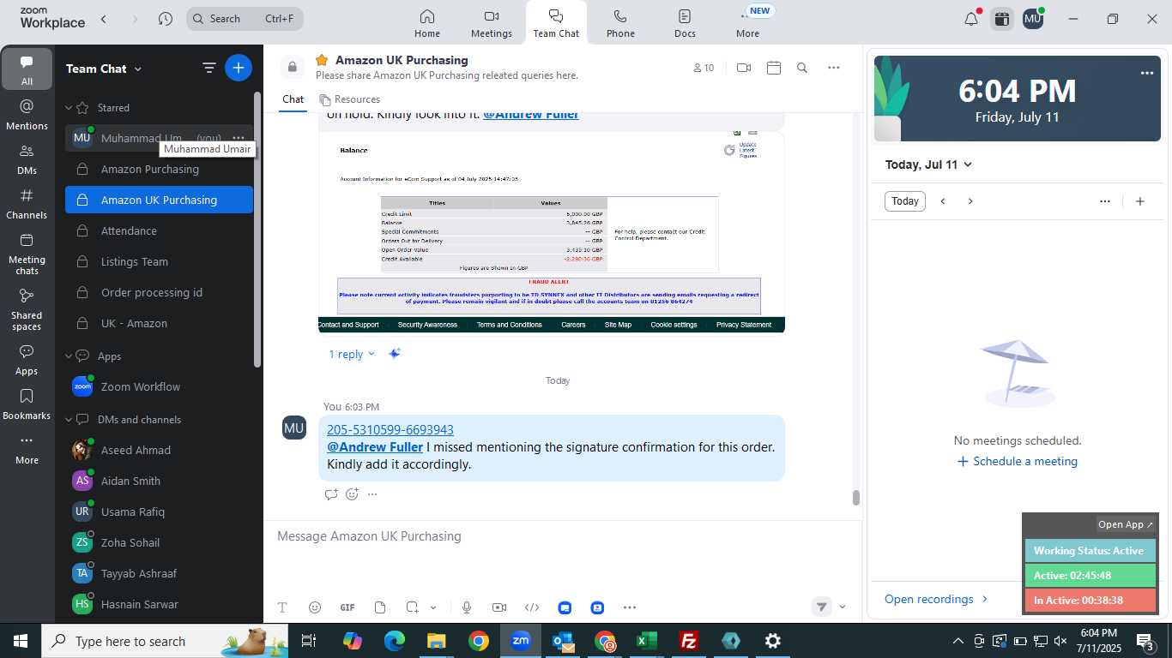Open Bookmarks in the left sidebar
The image size is (1172, 658).
(27, 404)
